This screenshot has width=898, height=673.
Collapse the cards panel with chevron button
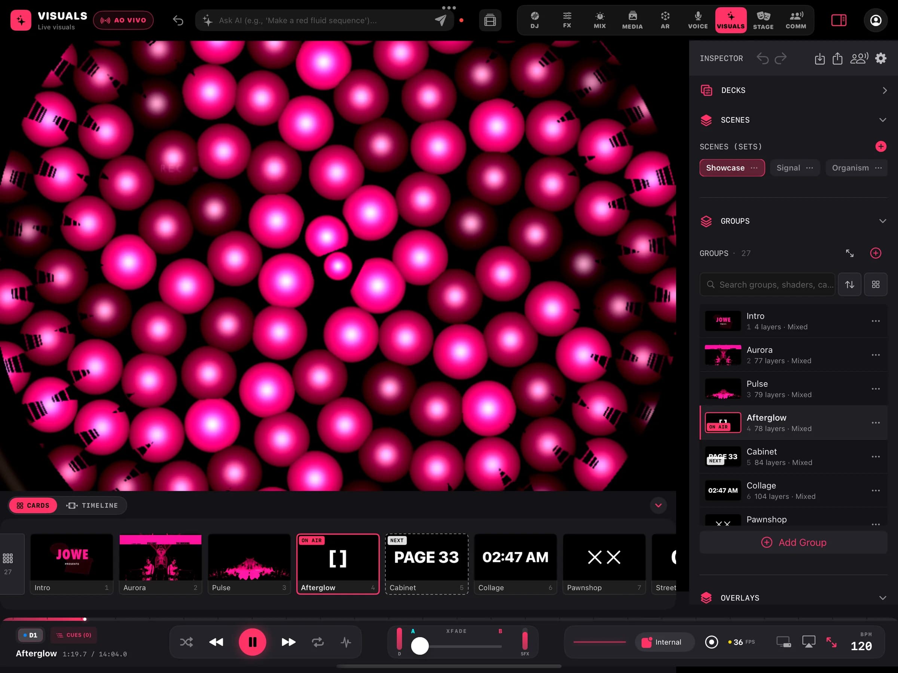(658, 505)
